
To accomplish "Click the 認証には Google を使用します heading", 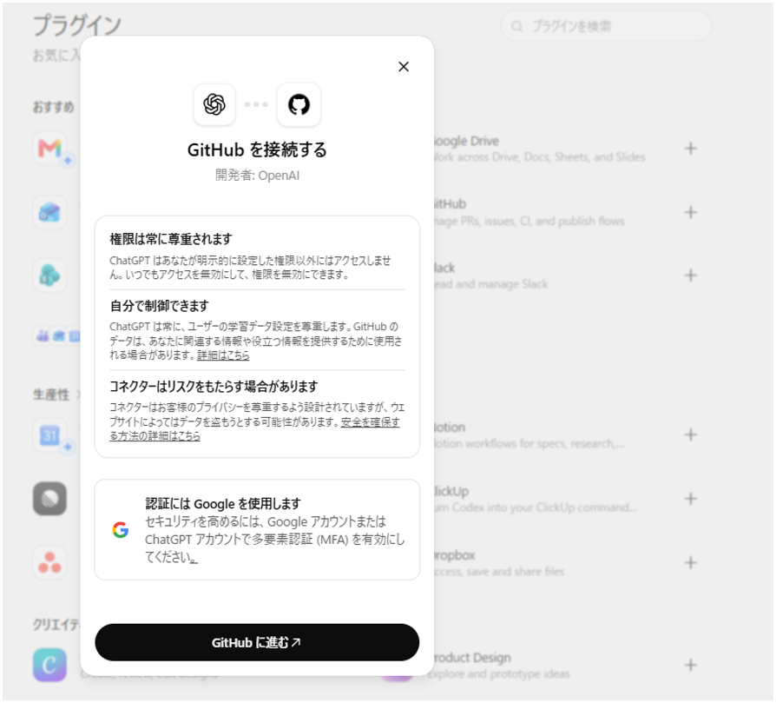I will [x=223, y=503].
